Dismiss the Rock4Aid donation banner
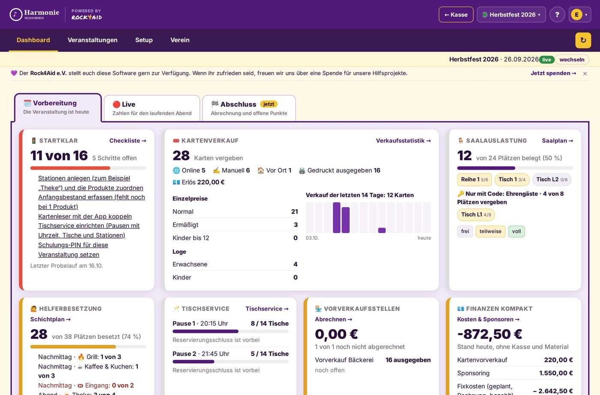 point(585,74)
